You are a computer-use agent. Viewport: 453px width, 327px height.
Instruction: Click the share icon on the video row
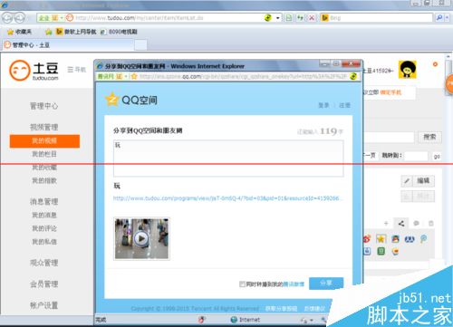(401, 224)
